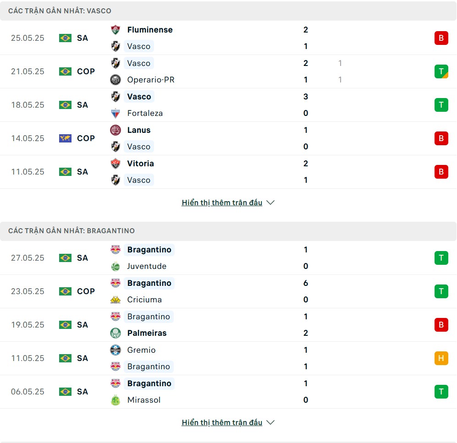Open 'Hiển thị thêm trận đấu' under Bragantino
Image resolution: width=457 pixels, height=443 pixels.
tap(222, 422)
